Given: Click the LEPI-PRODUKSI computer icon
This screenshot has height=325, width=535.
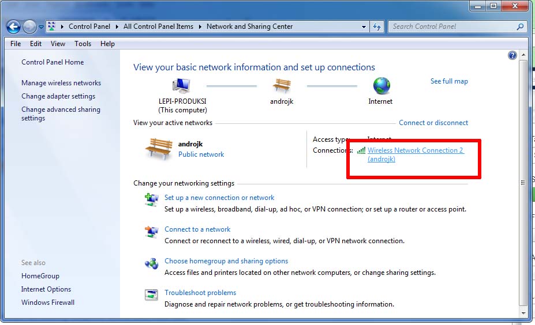Looking at the screenshot, I should pos(181,85).
